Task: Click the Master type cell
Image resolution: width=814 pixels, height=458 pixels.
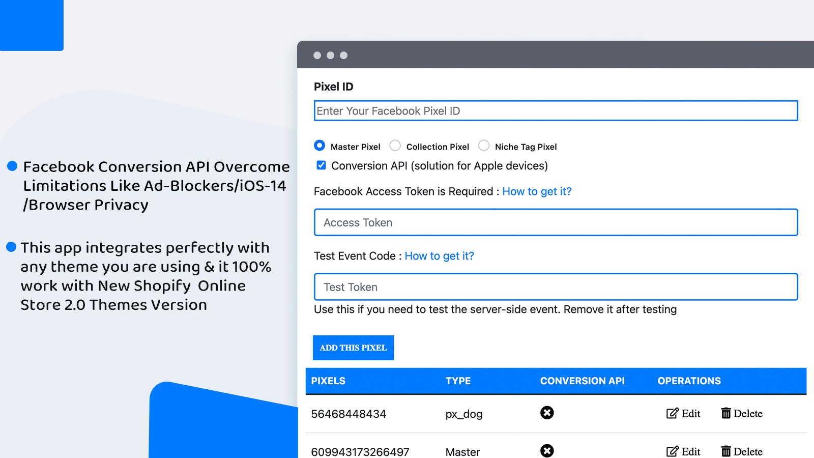Action: tap(462, 452)
